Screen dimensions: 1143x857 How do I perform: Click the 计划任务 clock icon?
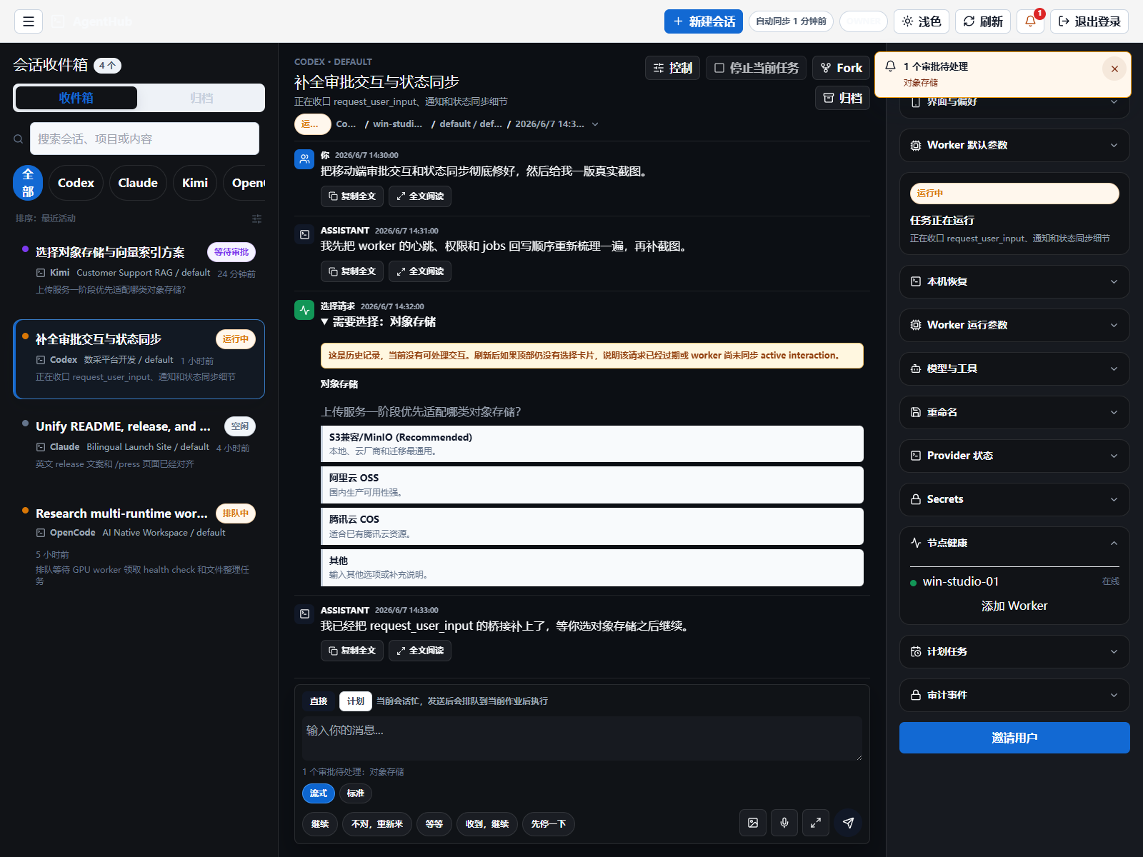point(916,651)
